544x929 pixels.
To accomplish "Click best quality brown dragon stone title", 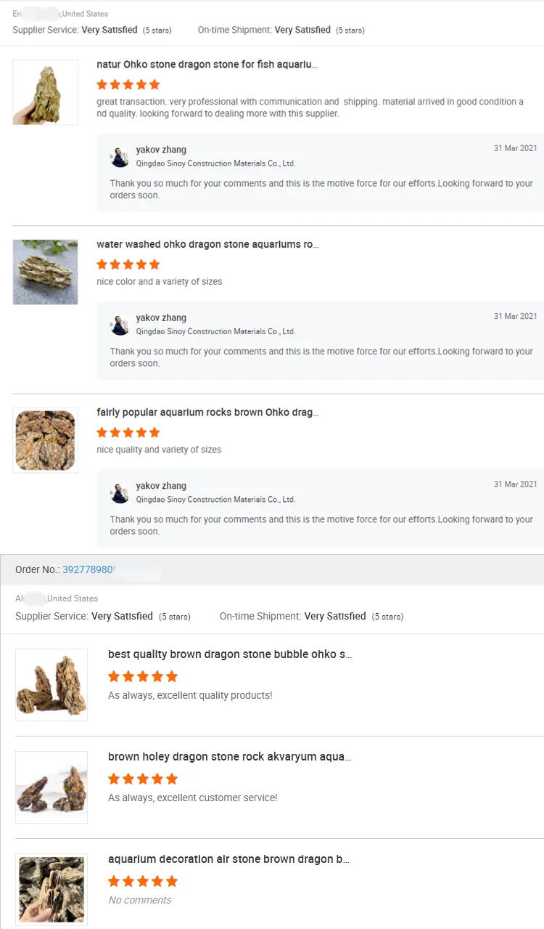I will tap(230, 654).
